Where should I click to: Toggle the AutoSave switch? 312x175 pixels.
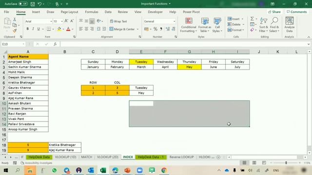(23, 4)
